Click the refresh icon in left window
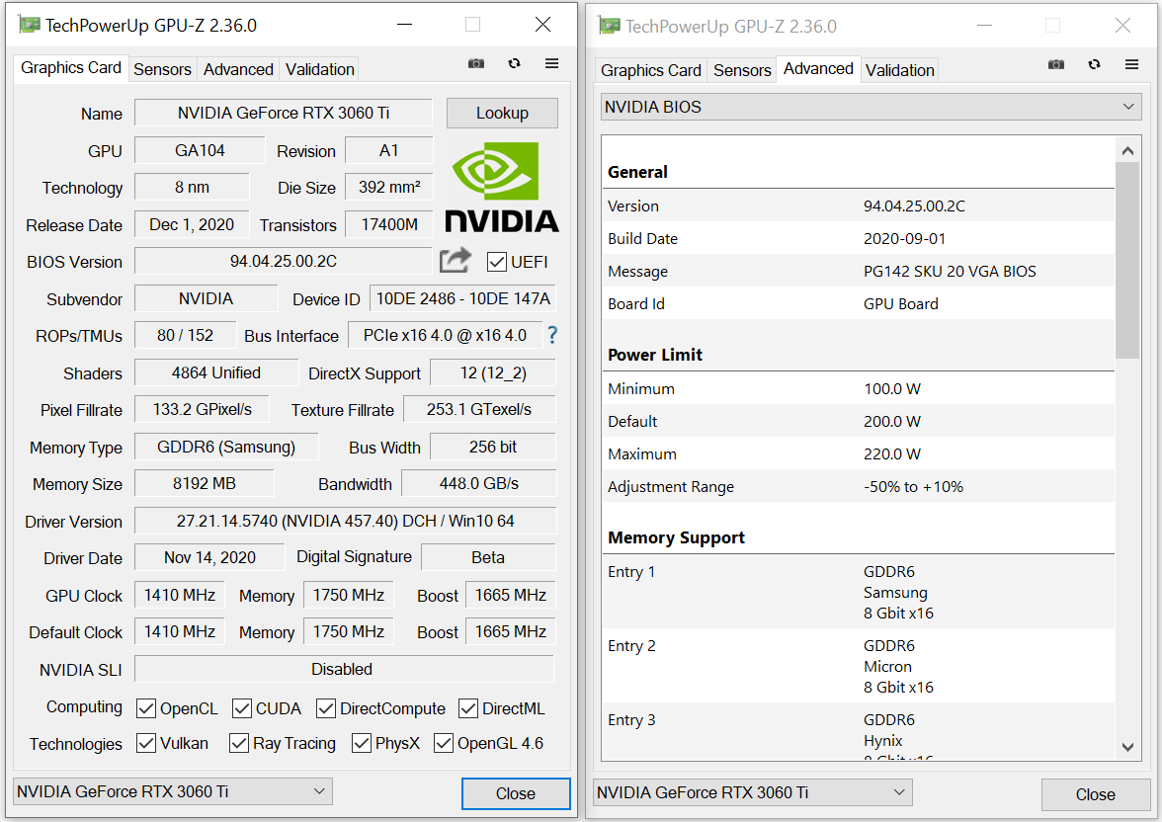The width and height of the screenshot is (1162, 822). click(x=514, y=64)
